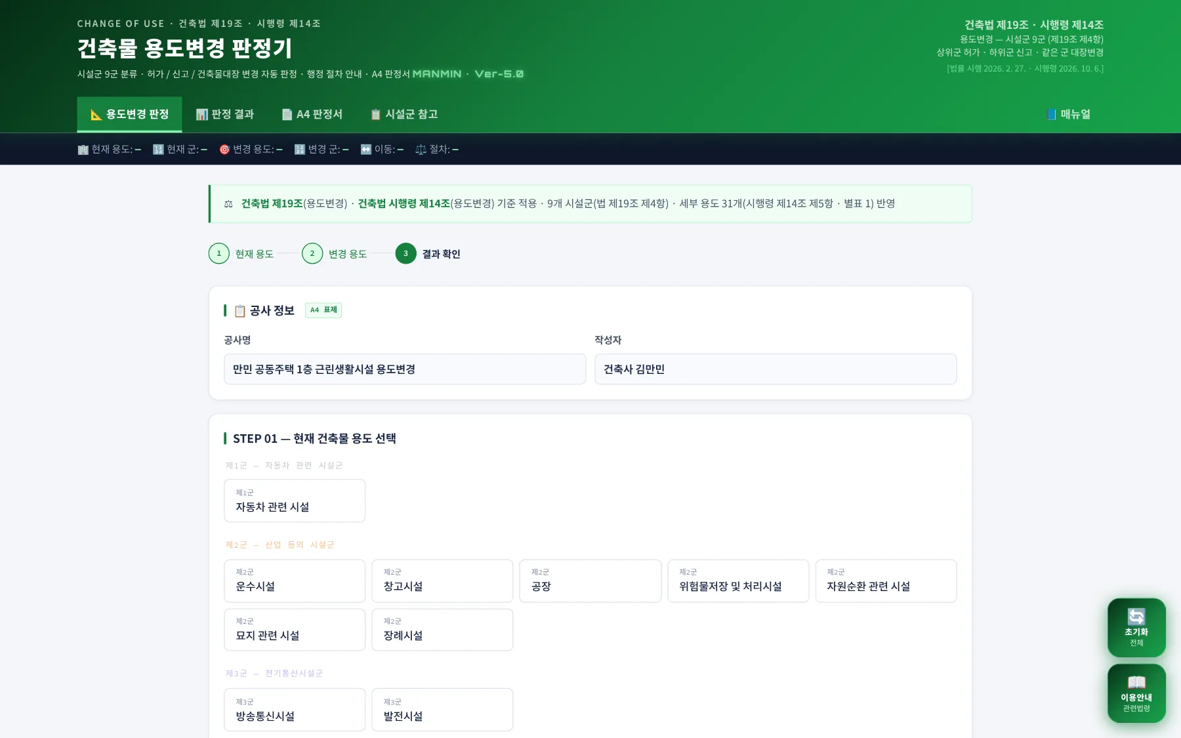Click the building icon beside 현재 용도 status
This screenshot has height=738, width=1181.
click(x=83, y=150)
